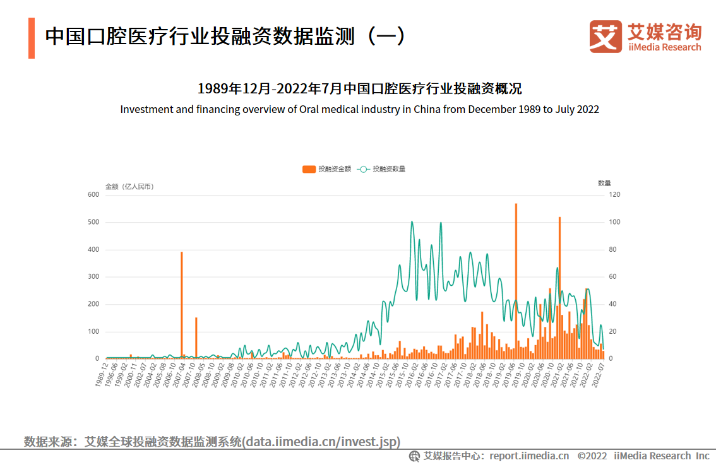
Task: Click the 300 value on the amount axis
Action: (93, 276)
